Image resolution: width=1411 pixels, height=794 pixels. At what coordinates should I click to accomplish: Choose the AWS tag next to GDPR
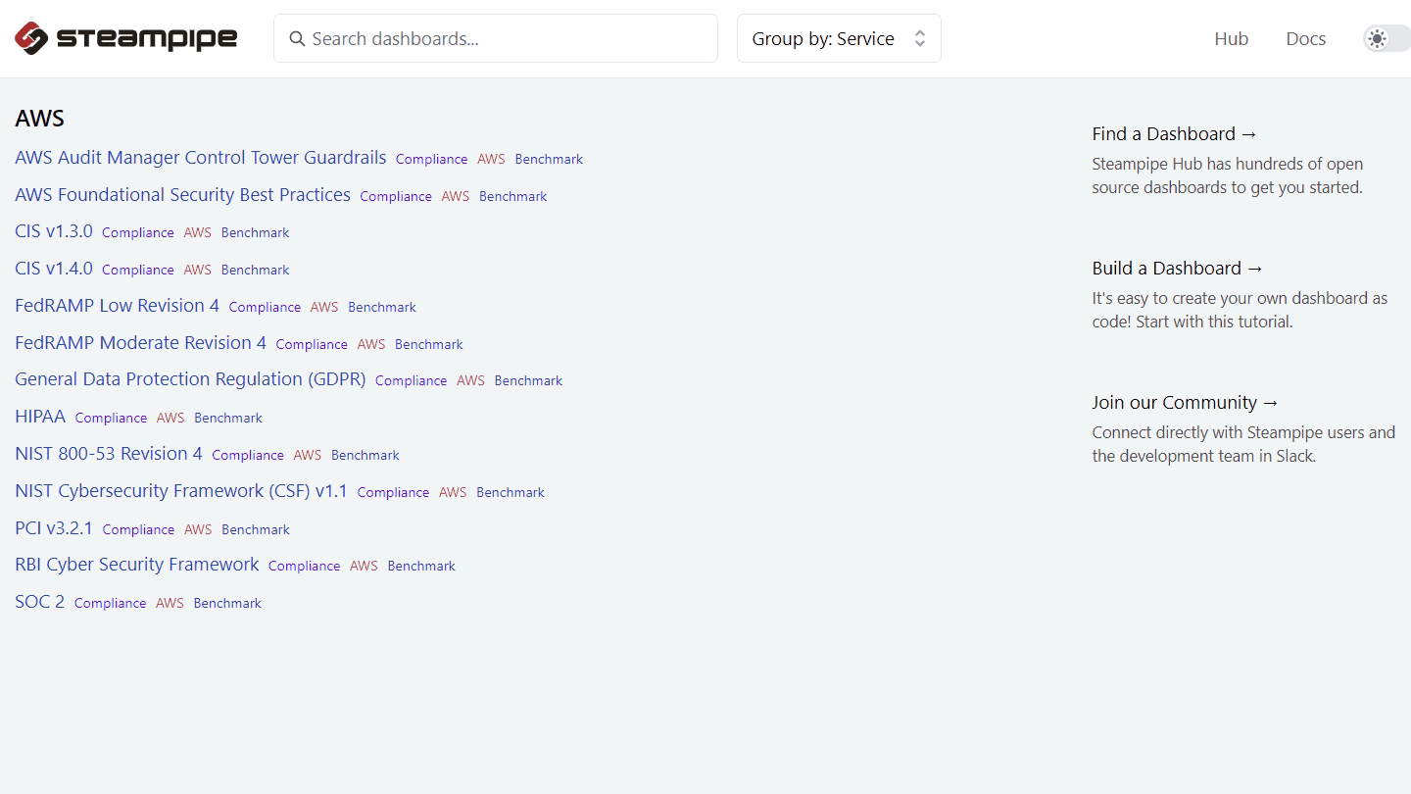pyautogui.click(x=470, y=380)
